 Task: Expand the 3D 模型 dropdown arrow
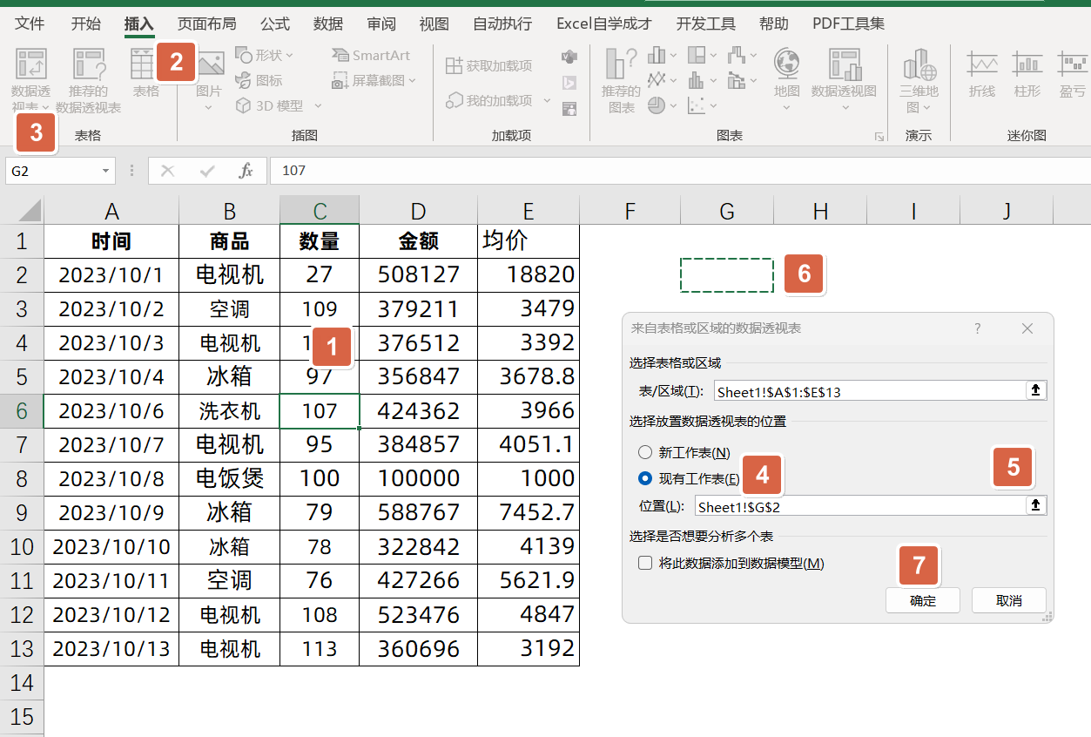pyautogui.click(x=318, y=105)
